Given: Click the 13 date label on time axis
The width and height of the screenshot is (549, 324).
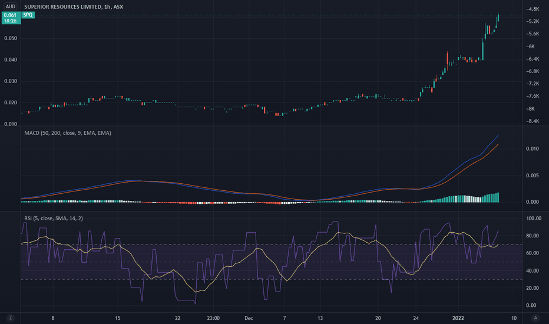Looking at the screenshot, I should (320, 318).
